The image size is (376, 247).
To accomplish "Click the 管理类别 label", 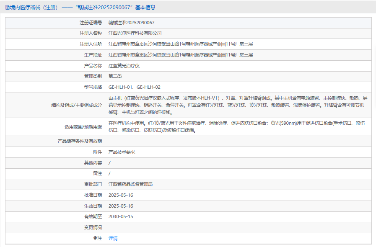I will [x=93, y=77].
